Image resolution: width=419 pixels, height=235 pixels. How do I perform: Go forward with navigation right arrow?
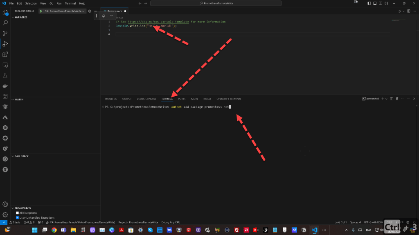pos(146,3)
